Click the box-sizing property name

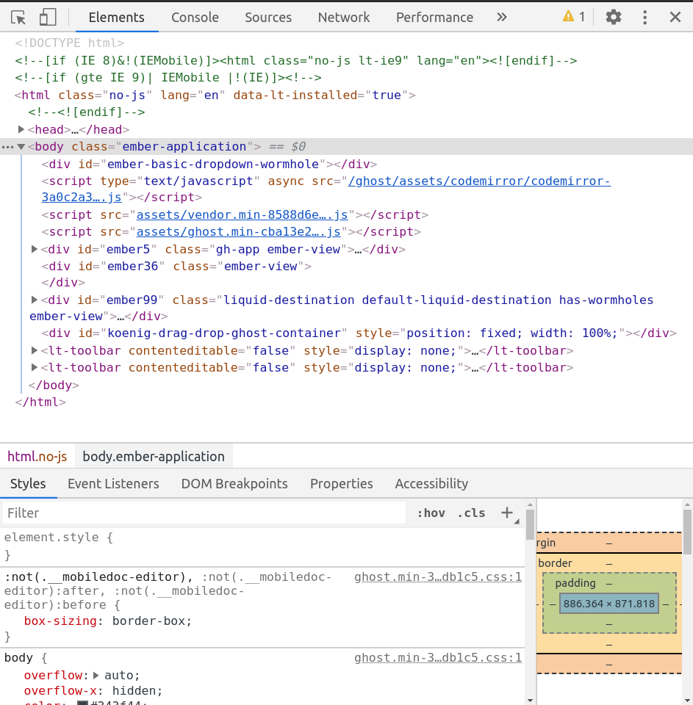click(x=60, y=621)
